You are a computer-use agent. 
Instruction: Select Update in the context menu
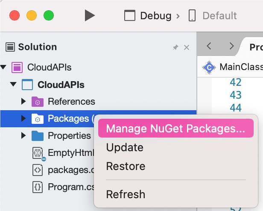click(125, 147)
